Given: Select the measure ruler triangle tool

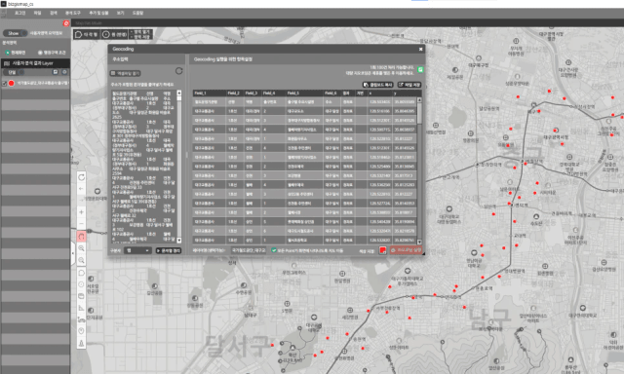Looking at the screenshot, I should (x=81, y=308).
